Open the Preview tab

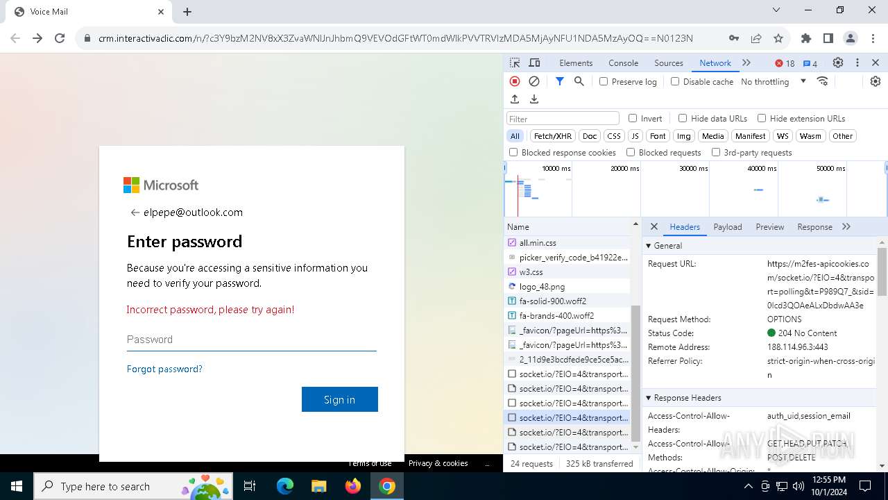(770, 227)
